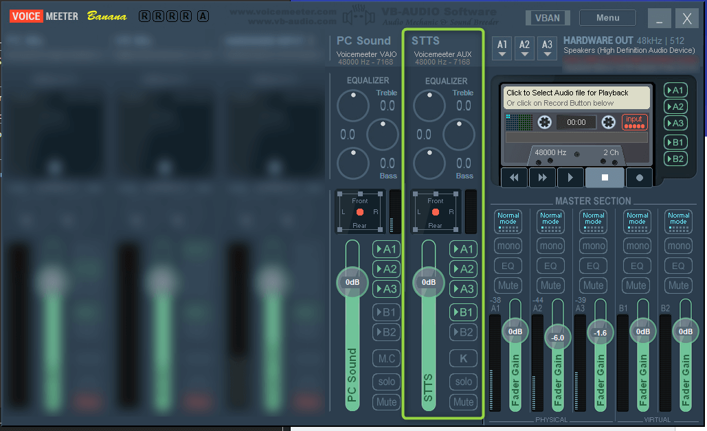Click the Speakers hardware out device name
The image size is (707, 431).
point(629,50)
